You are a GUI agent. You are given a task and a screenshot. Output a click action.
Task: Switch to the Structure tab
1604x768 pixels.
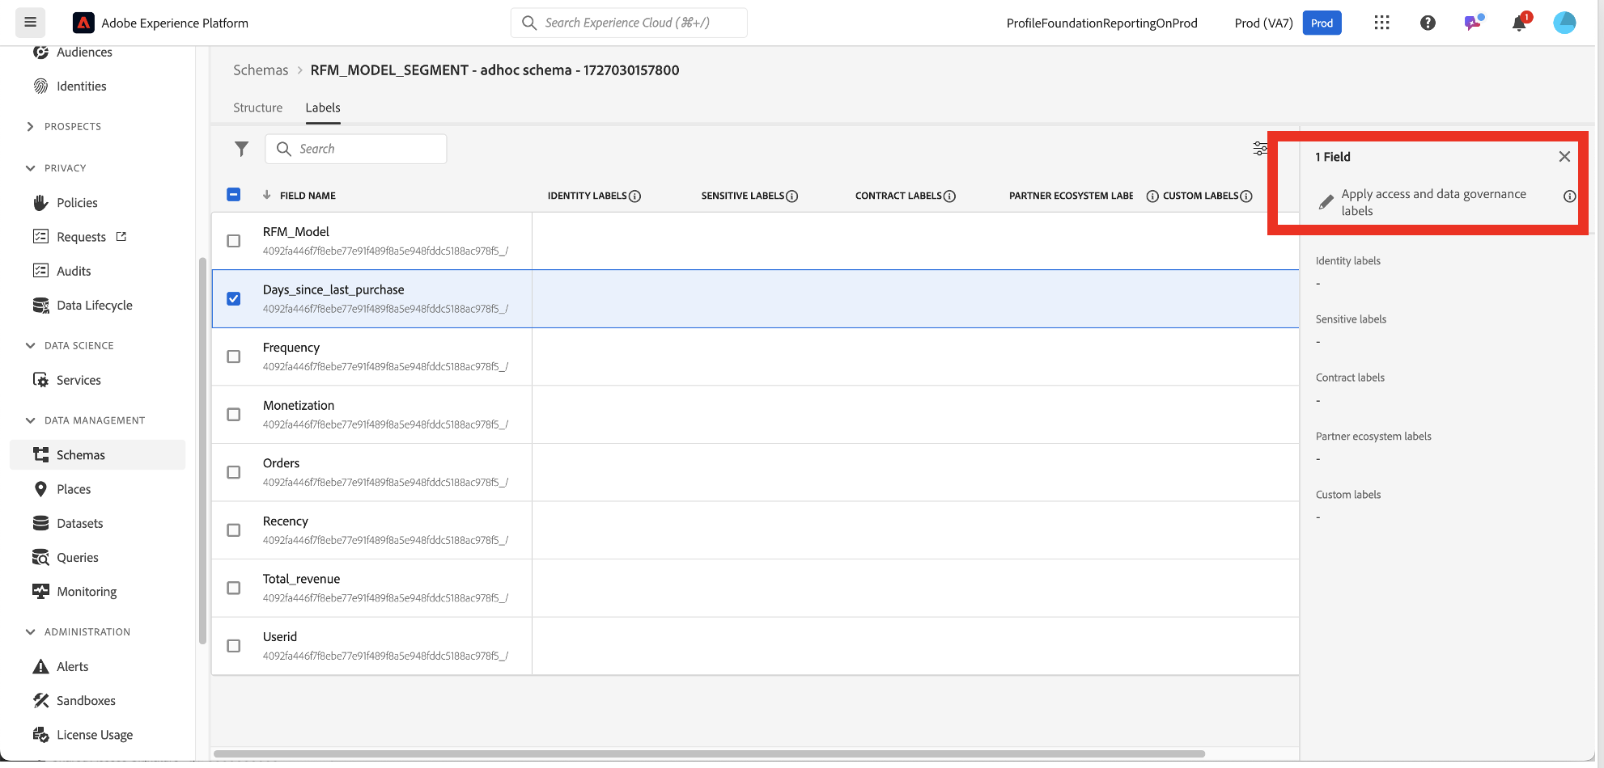click(257, 108)
